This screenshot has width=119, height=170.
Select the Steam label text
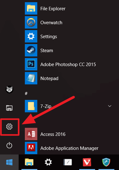click(47, 51)
